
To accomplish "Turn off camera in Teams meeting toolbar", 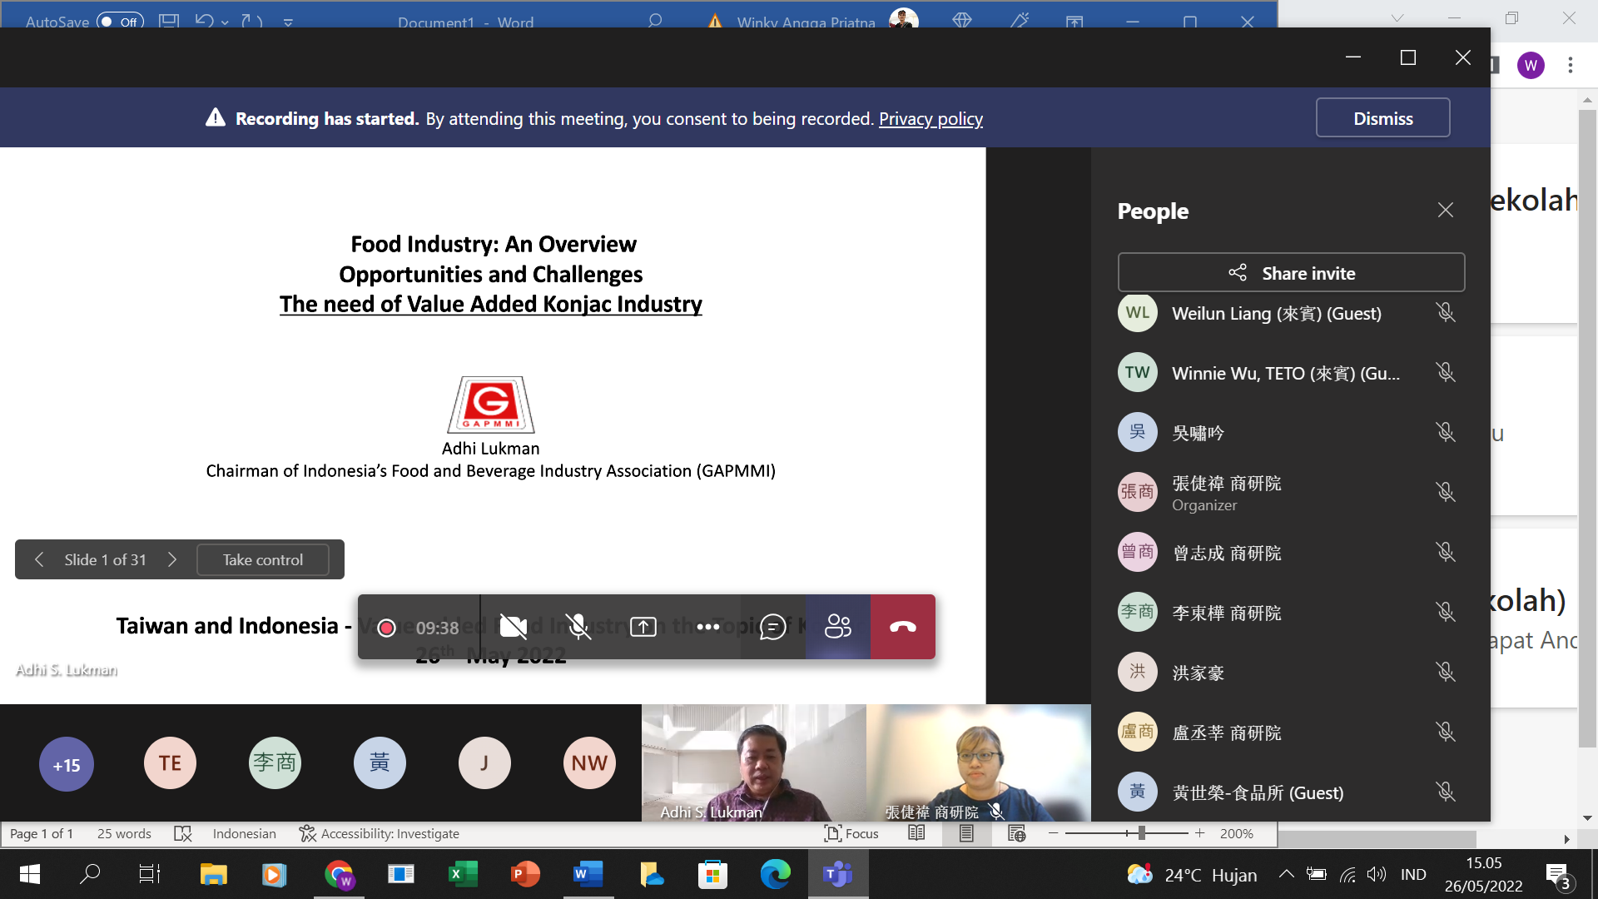I will 514,627.
